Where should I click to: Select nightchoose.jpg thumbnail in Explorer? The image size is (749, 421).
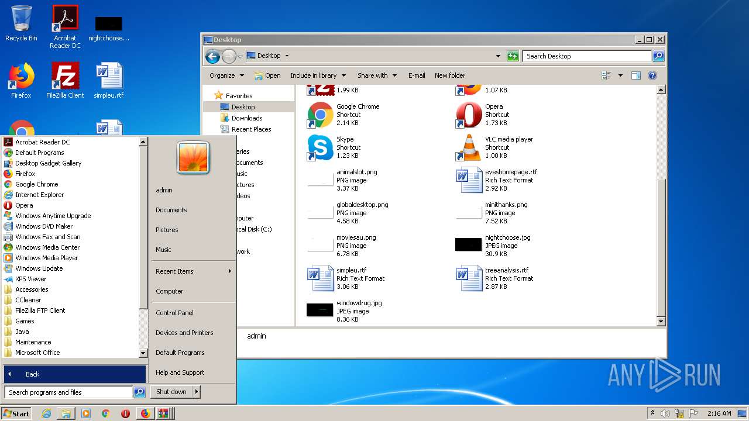[x=468, y=244]
